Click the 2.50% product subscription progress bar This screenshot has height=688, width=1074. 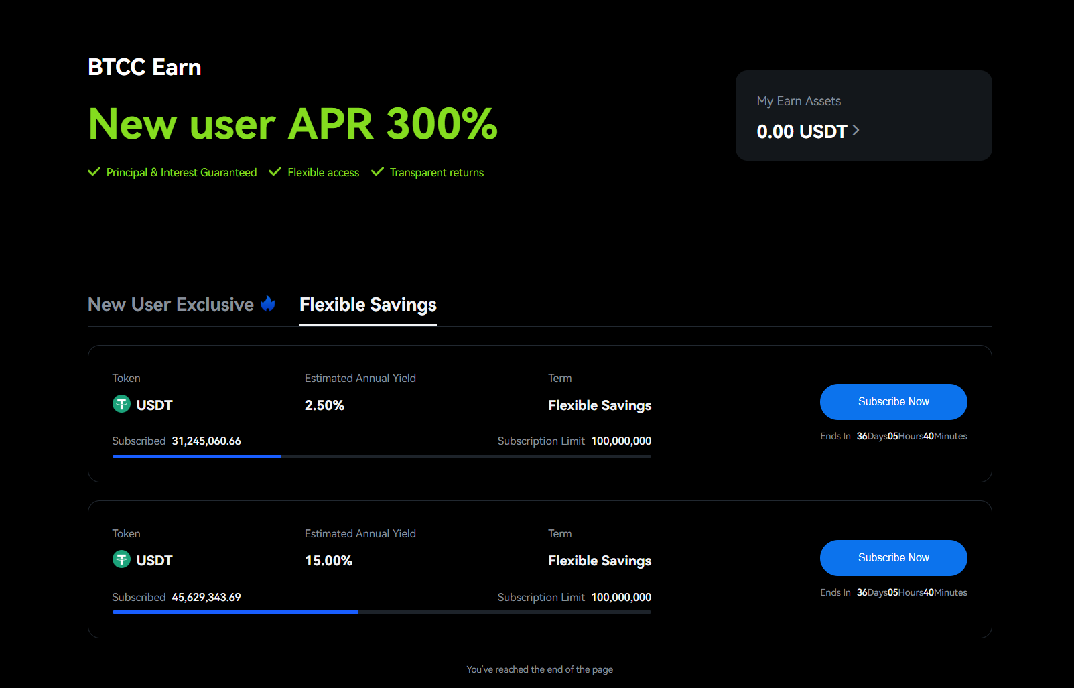(381, 456)
